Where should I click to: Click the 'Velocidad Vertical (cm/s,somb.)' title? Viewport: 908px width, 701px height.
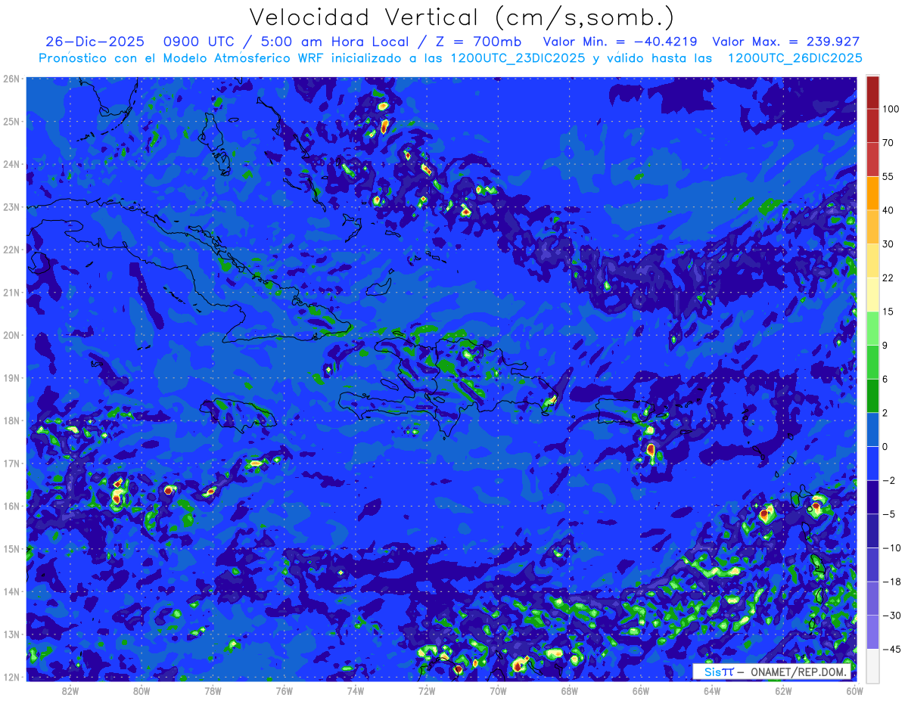coord(462,18)
